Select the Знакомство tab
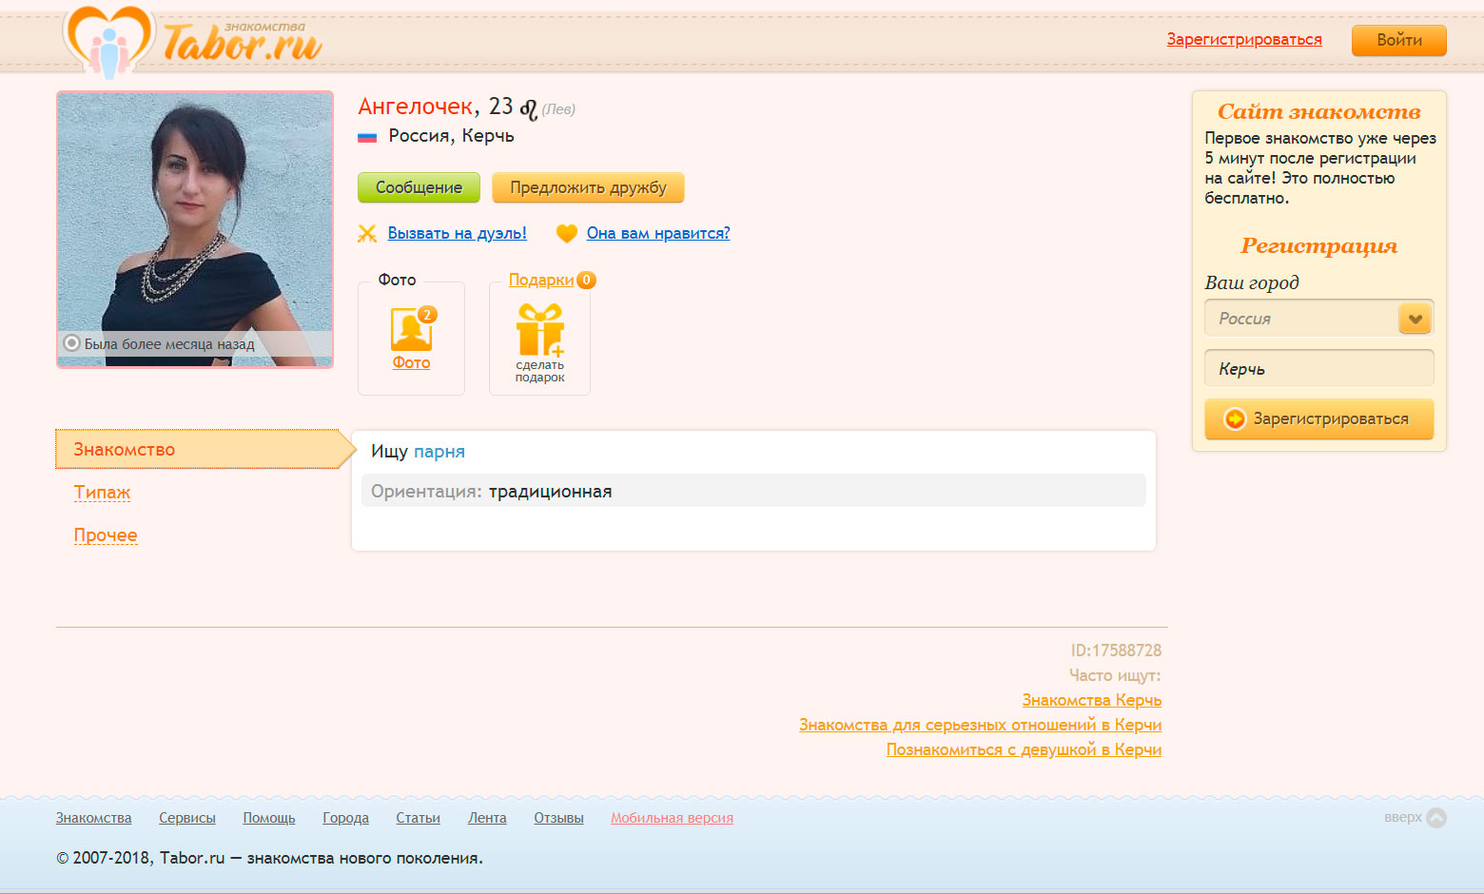 125,450
